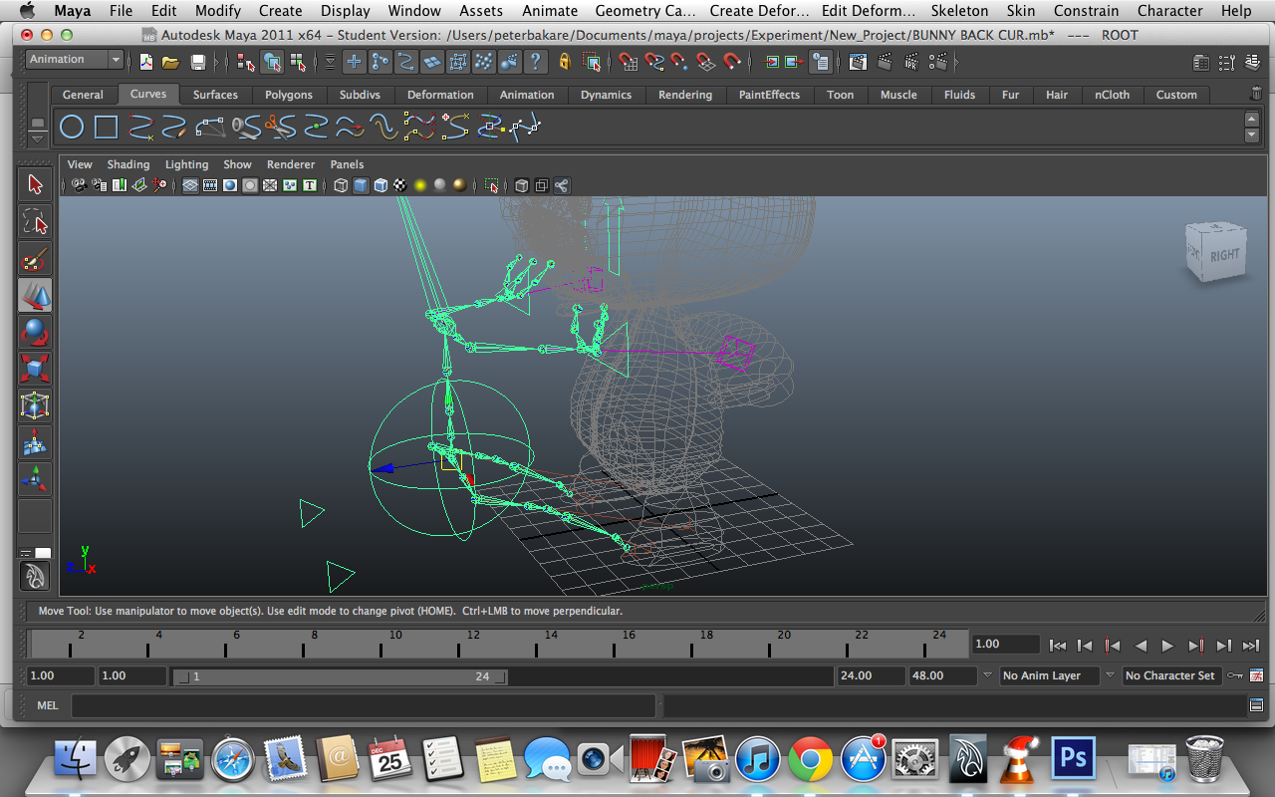This screenshot has height=797, width=1275.
Task: Open the No Character Set dropdown
Action: 1171,675
